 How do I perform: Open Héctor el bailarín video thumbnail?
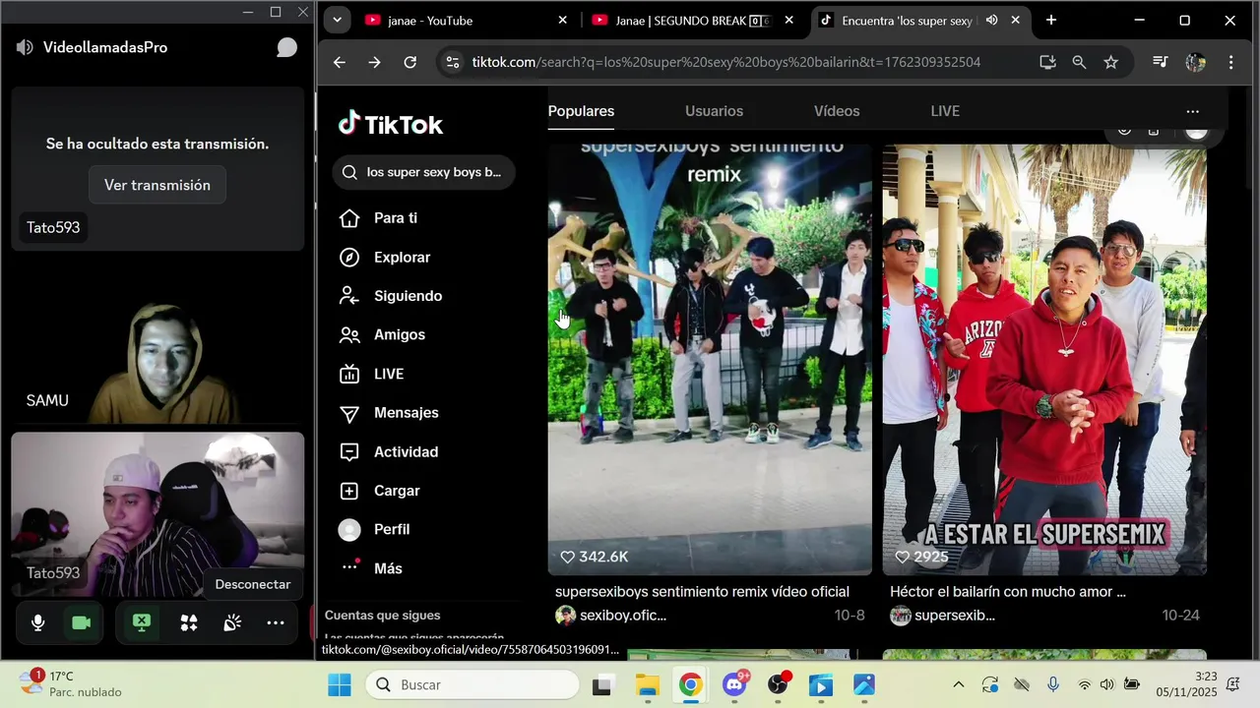coord(1044,359)
